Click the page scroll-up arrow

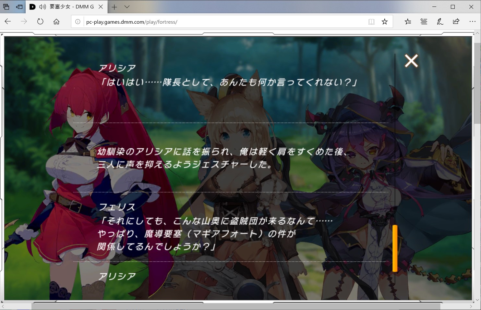pyautogui.click(x=477, y=33)
